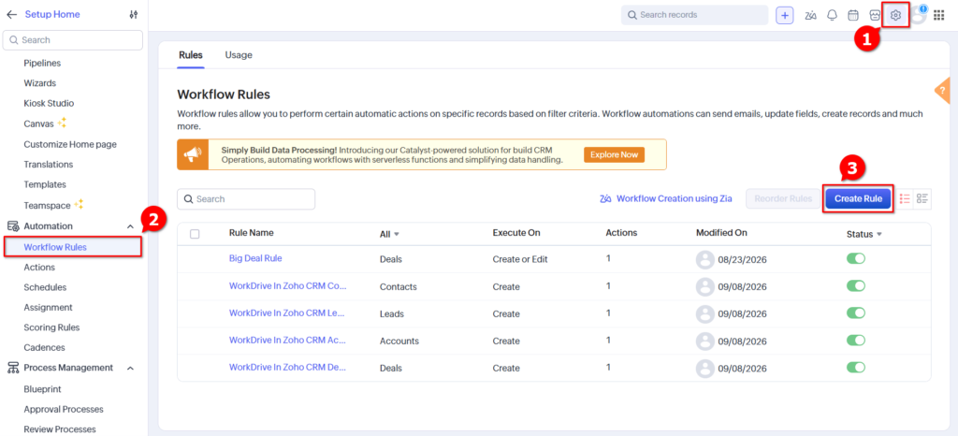Open Schedules in the sidebar

pos(45,287)
